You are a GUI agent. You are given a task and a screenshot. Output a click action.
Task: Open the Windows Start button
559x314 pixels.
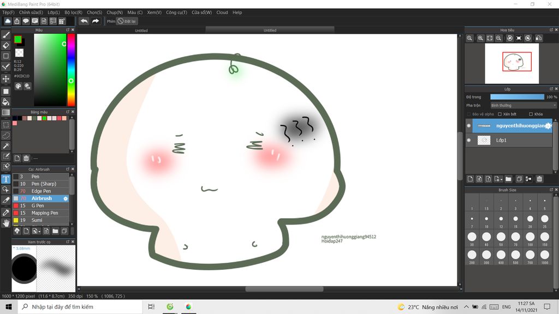(x=9, y=306)
